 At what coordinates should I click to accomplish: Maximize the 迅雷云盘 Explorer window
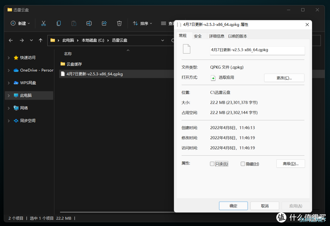[303, 10]
